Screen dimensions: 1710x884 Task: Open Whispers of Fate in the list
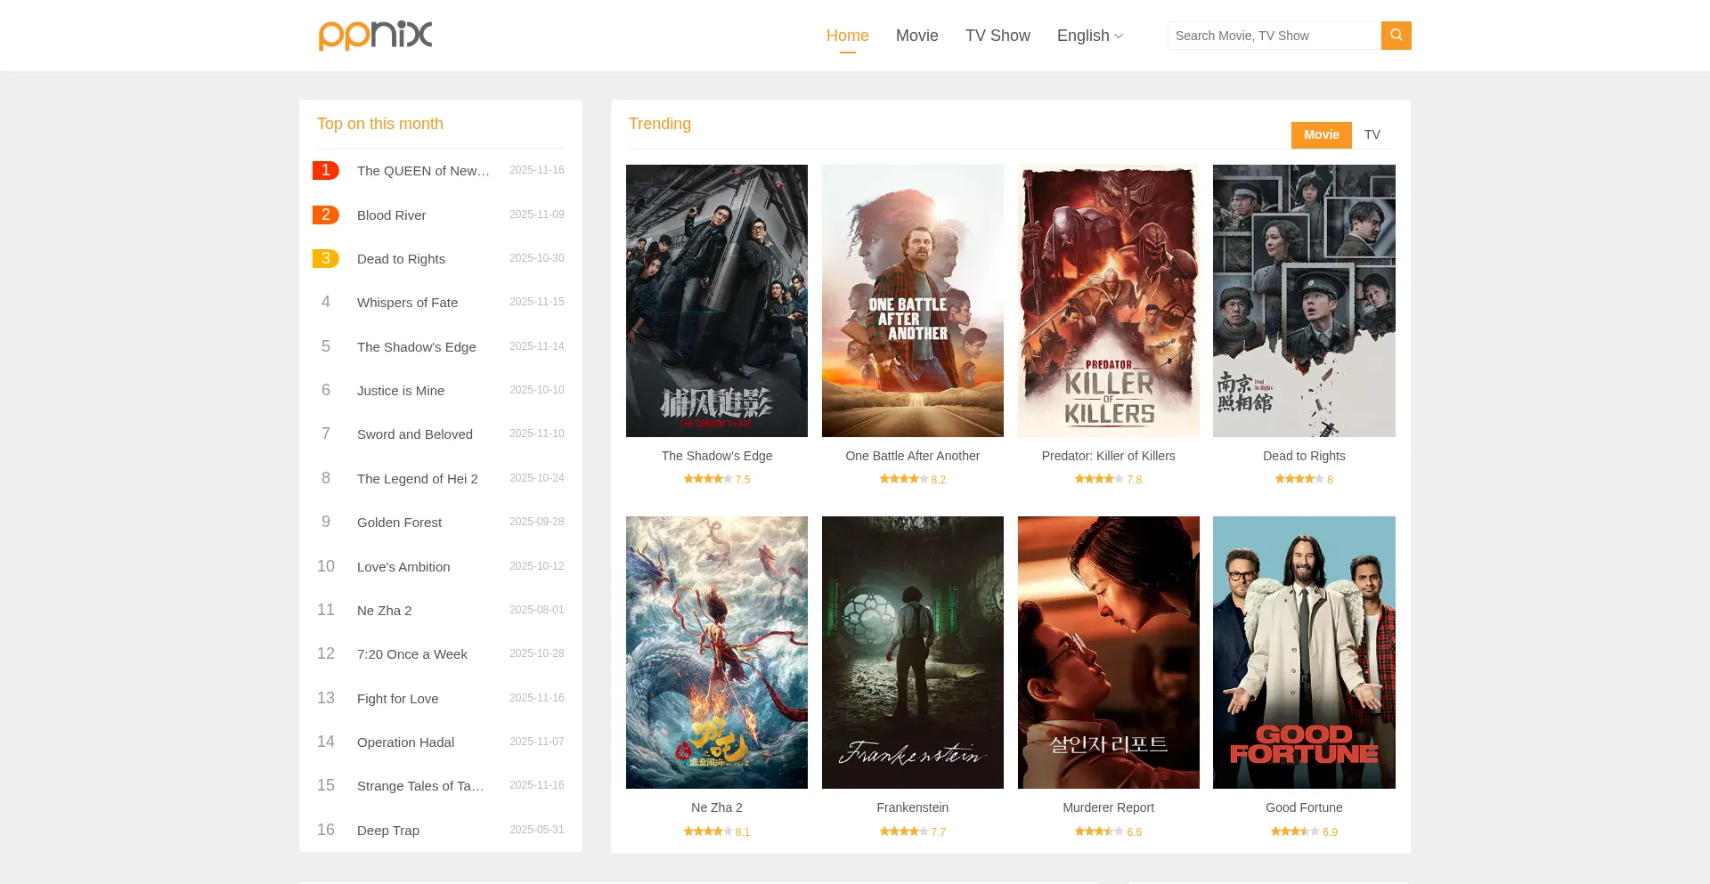407,303
